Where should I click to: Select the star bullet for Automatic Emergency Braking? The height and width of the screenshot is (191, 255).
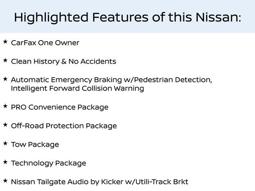5,79
